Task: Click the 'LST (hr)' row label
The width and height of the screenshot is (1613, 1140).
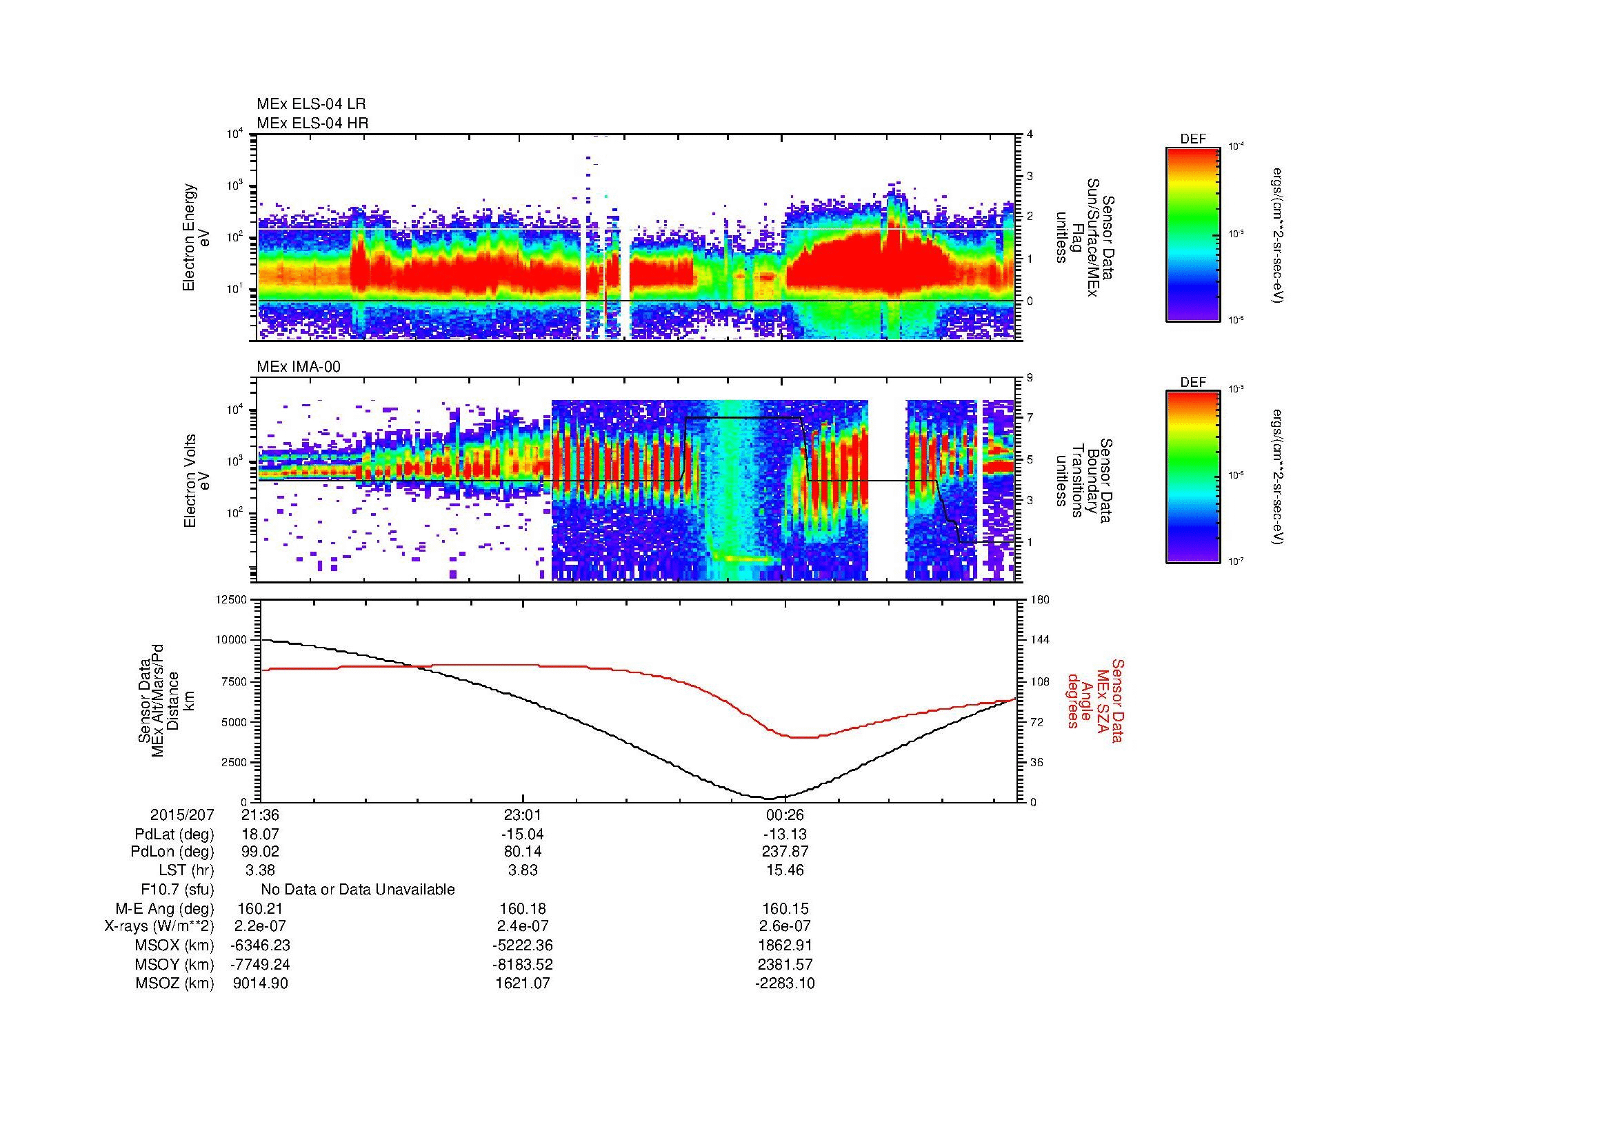Action: (186, 870)
